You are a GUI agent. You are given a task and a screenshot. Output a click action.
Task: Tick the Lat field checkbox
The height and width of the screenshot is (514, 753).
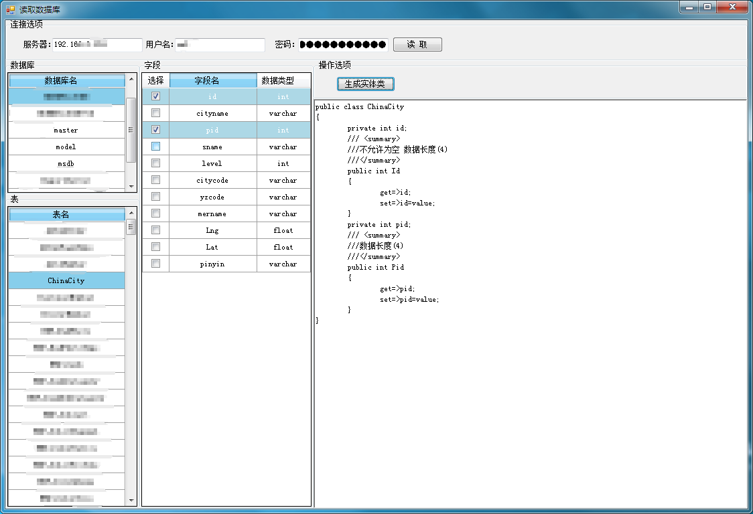point(155,247)
